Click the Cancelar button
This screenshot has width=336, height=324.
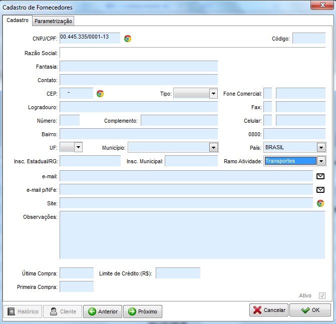coord(268,310)
